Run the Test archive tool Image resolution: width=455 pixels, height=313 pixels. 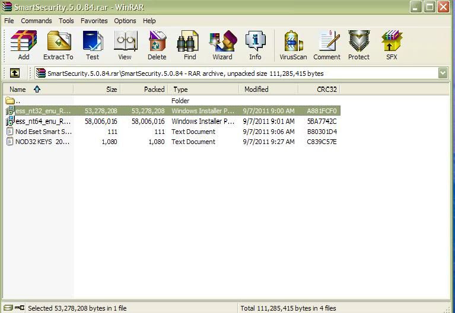click(x=93, y=41)
